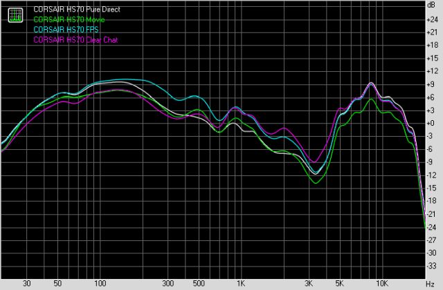Click the -24 value on the dB axis
Viewport: 443px width, 290px height.
(x=432, y=227)
